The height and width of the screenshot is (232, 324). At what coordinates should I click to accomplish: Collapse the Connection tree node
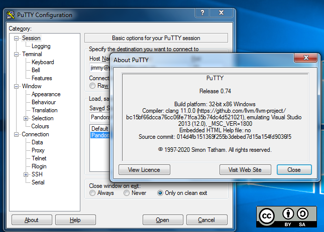point(16,135)
